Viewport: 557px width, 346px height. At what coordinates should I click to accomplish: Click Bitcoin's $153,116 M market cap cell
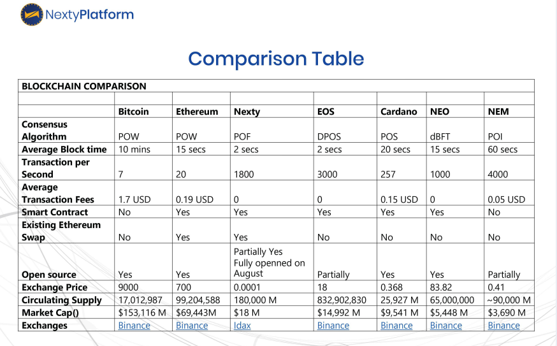[143, 313]
